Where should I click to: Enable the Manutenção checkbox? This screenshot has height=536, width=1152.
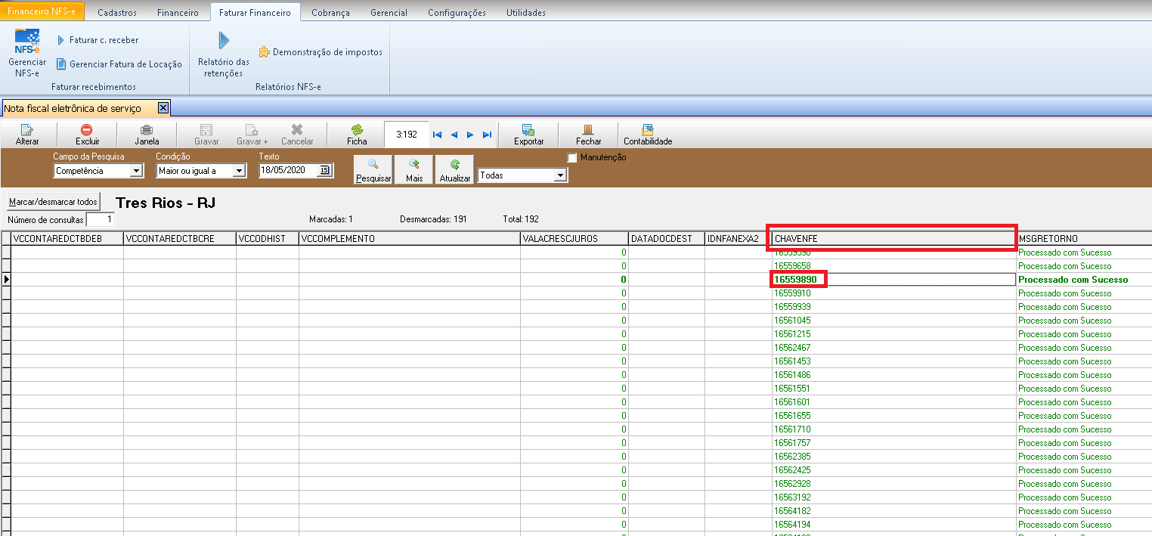click(x=572, y=158)
